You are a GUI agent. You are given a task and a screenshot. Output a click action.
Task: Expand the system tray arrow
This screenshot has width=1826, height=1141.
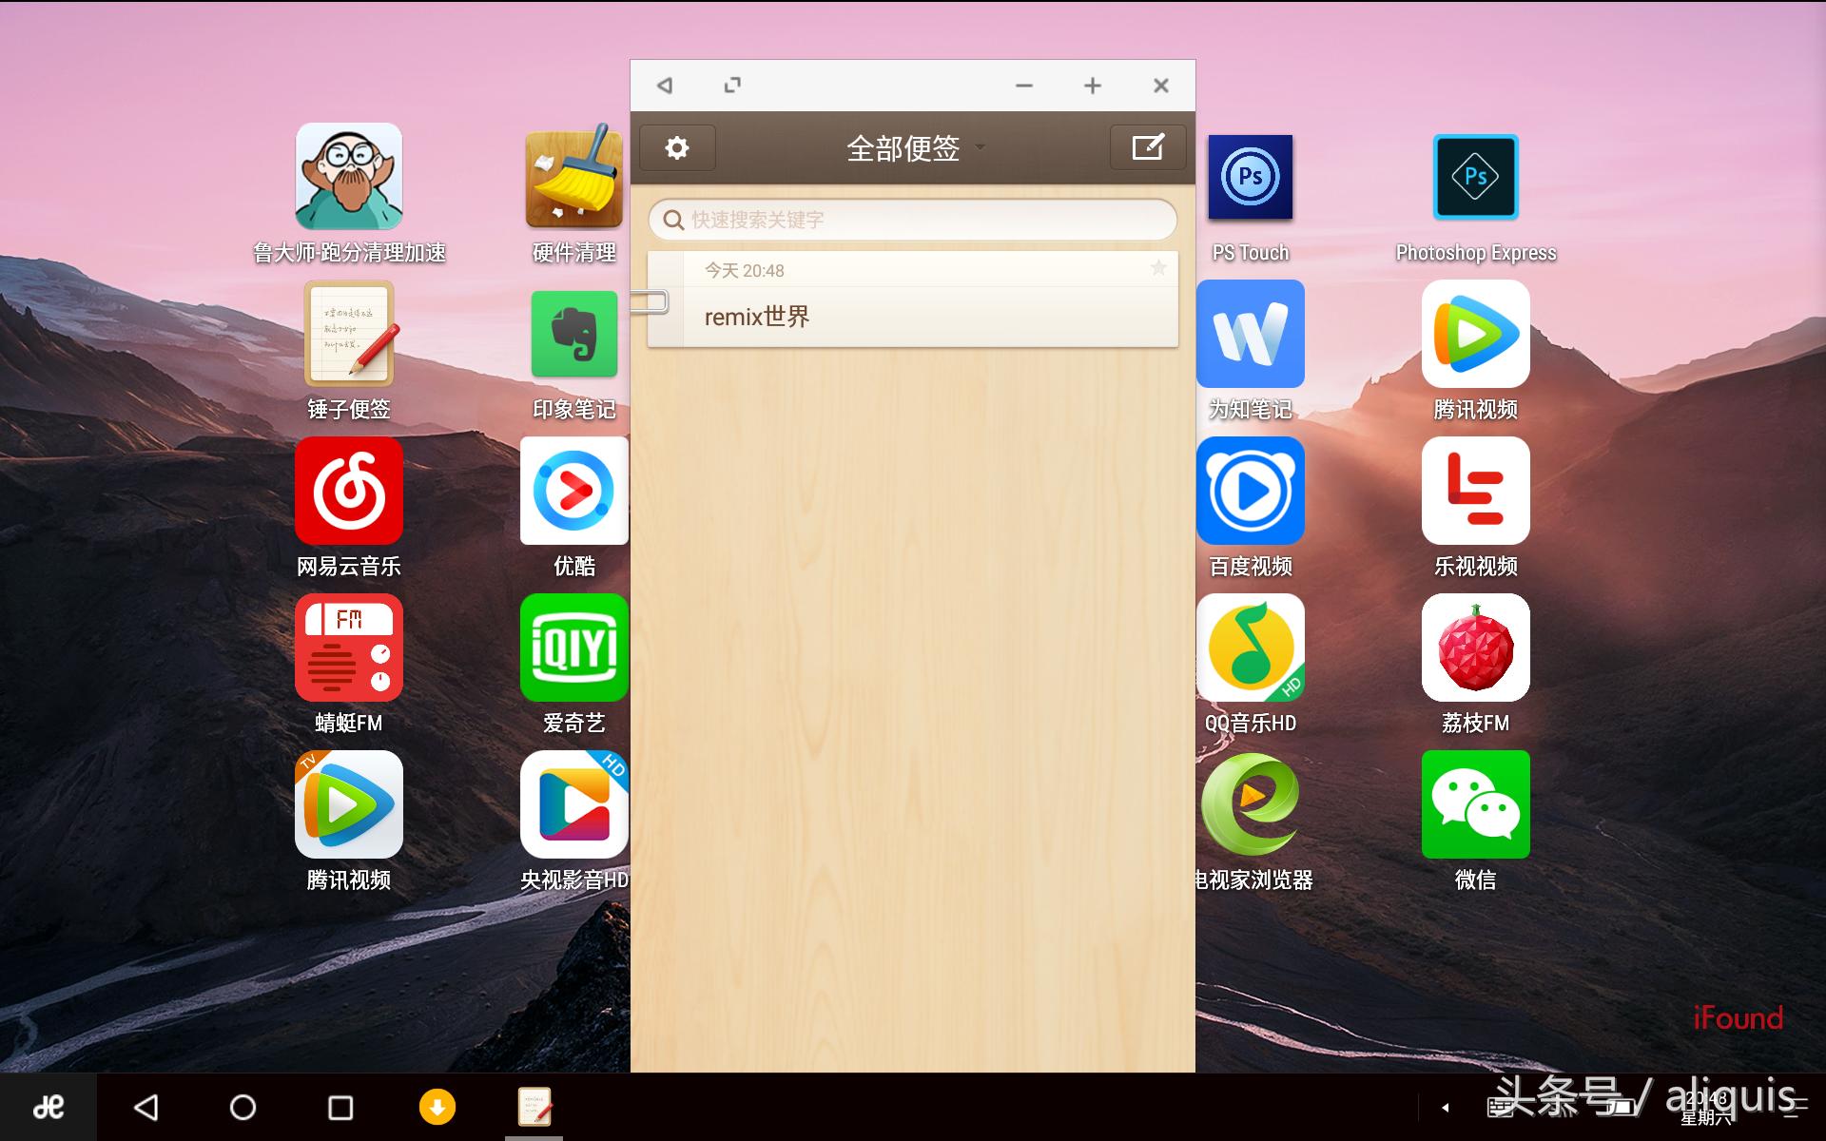point(1445,1108)
